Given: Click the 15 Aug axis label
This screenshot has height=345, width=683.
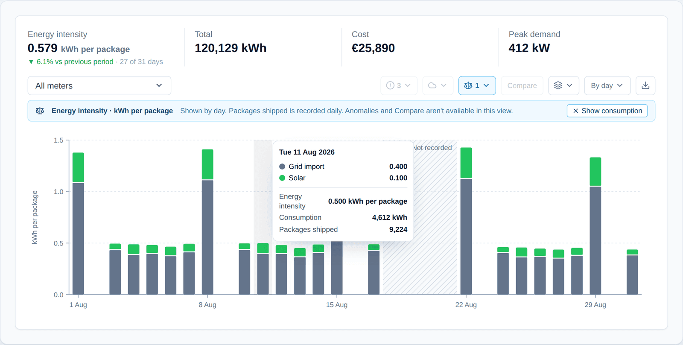Looking at the screenshot, I should click(337, 305).
